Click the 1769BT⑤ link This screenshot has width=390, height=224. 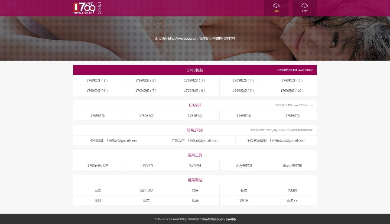click(x=292, y=116)
